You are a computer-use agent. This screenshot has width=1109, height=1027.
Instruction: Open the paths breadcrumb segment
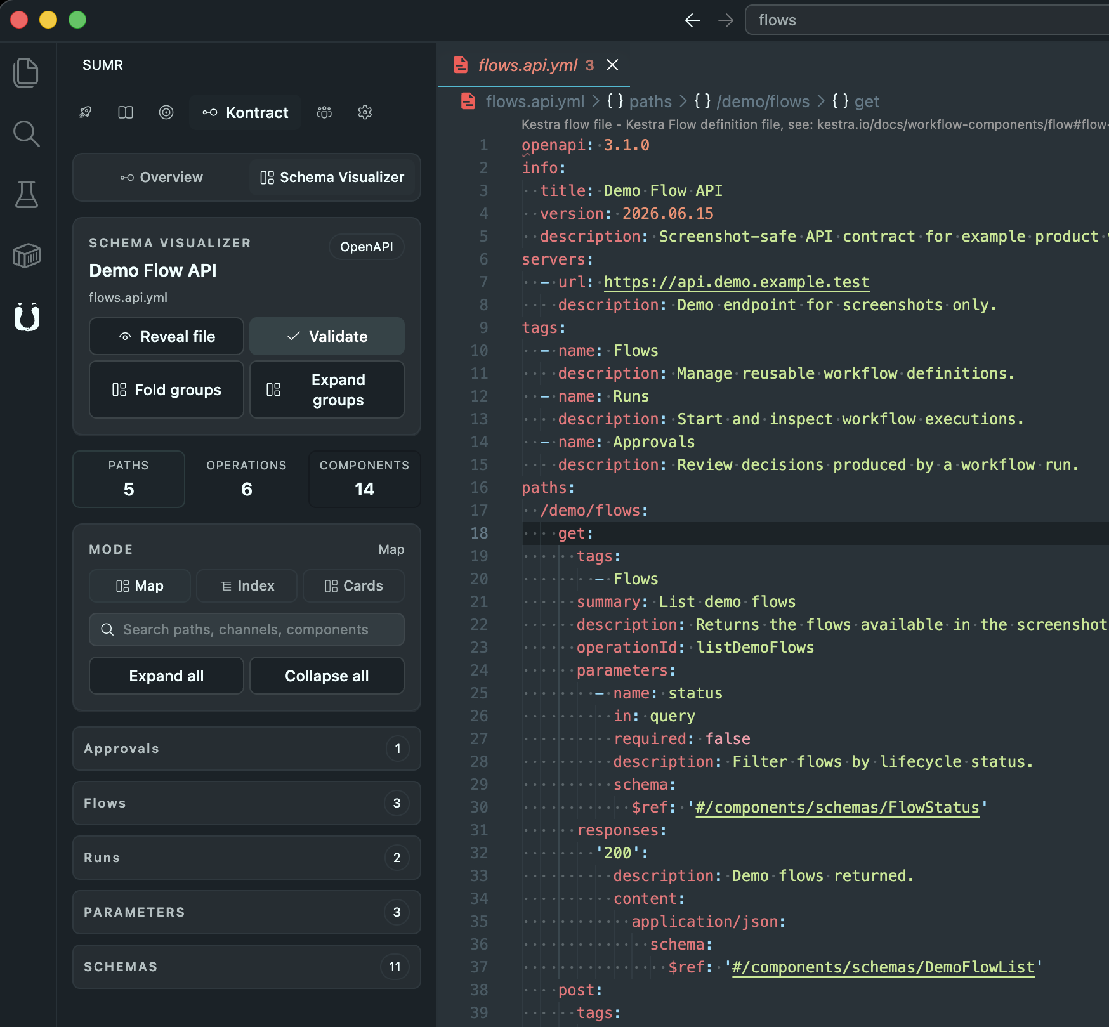coord(650,101)
